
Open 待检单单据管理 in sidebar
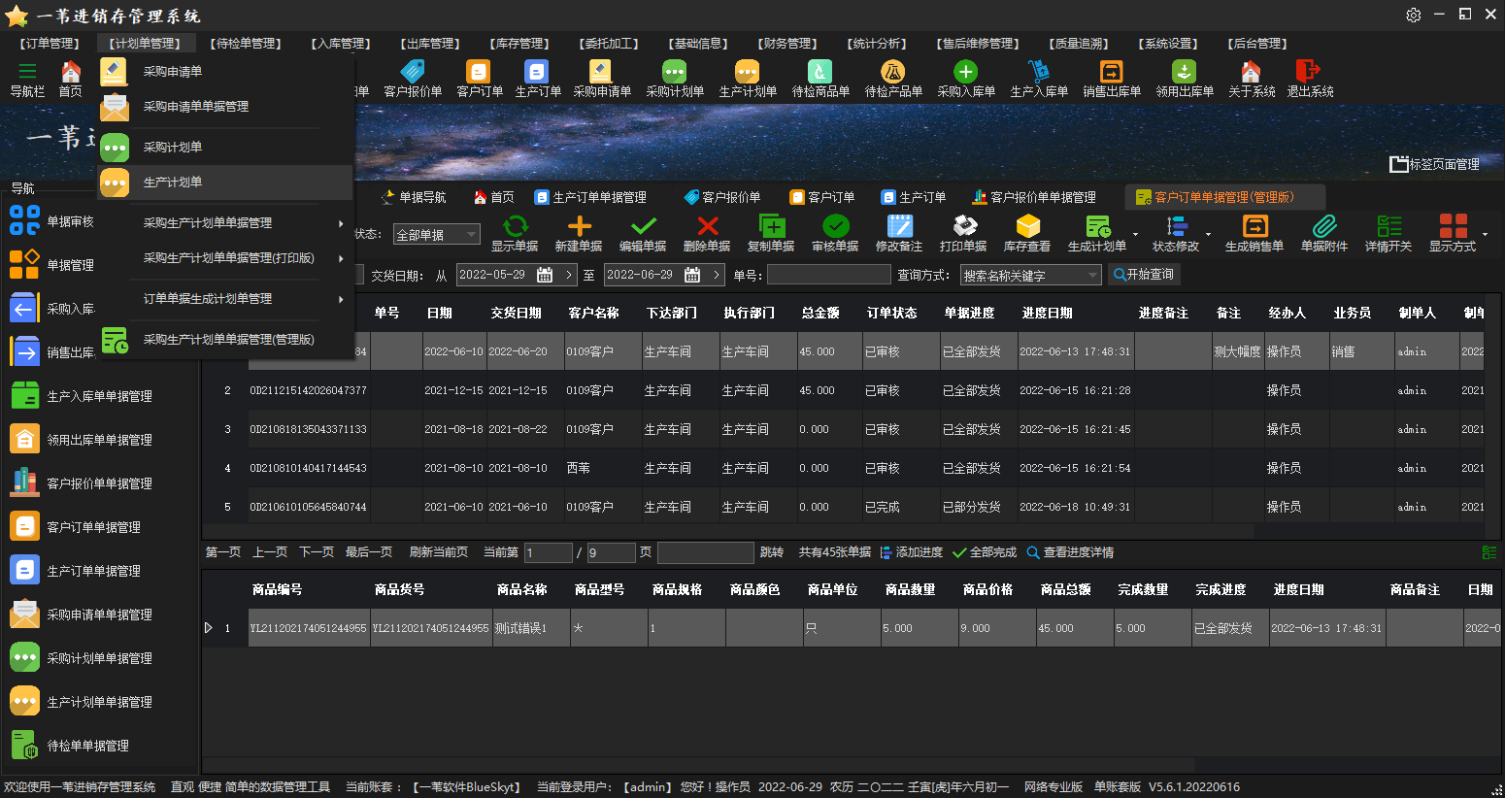[71, 746]
